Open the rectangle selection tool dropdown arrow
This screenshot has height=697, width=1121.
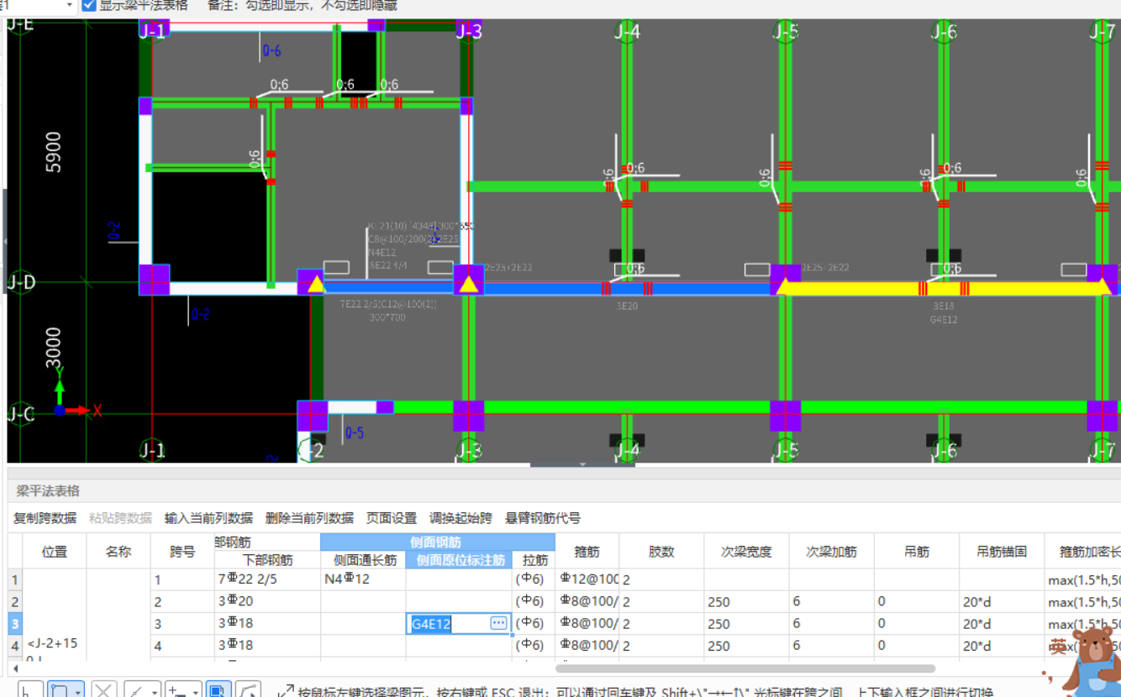[78, 692]
